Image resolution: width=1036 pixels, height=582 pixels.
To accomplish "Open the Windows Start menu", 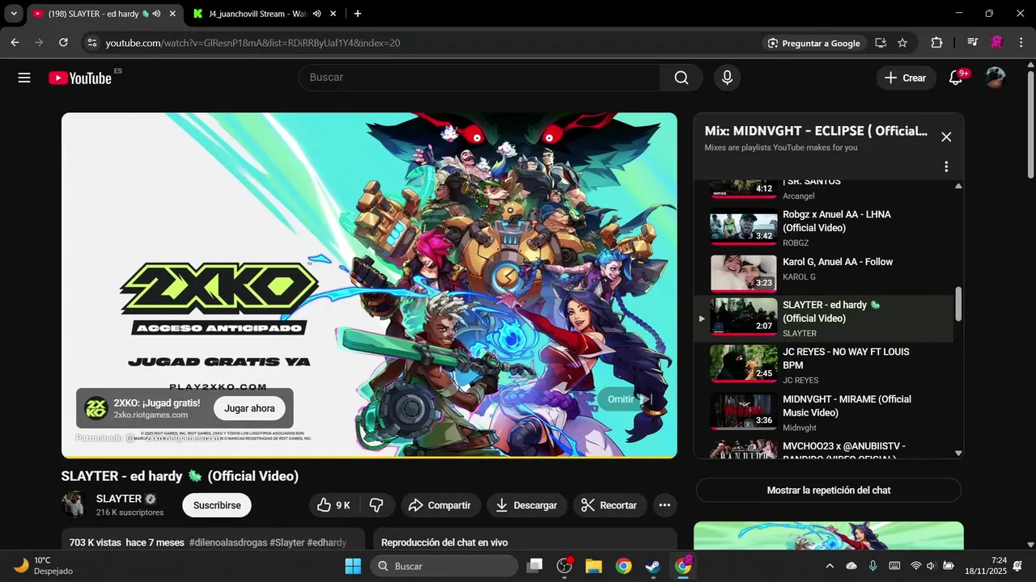I will tap(353, 566).
